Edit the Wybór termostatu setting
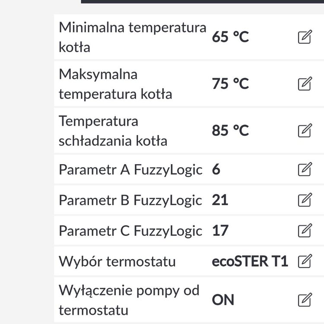Screen dimensions: 324x324 click(305, 261)
